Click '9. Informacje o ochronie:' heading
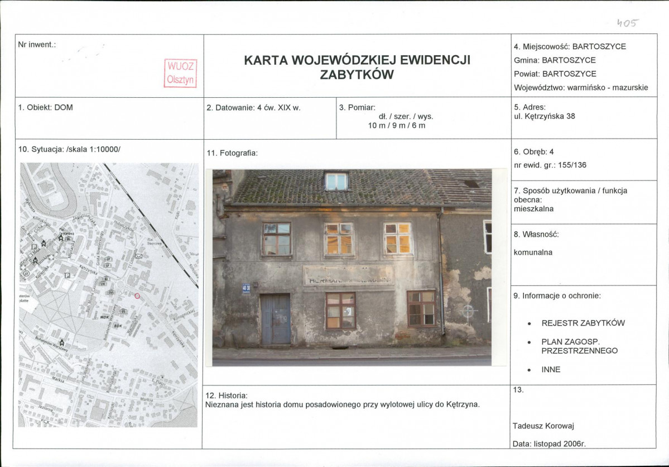Image resolution: width=669 pixels, height=467 pixels. coord(557,296)
